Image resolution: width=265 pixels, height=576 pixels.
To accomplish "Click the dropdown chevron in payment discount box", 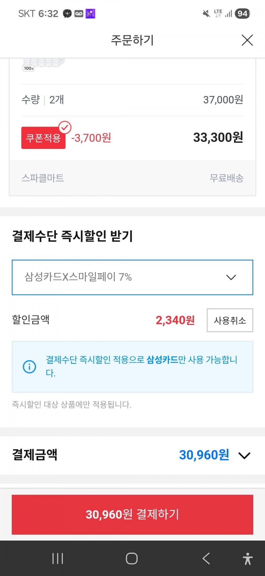I will tap(231, 277).
